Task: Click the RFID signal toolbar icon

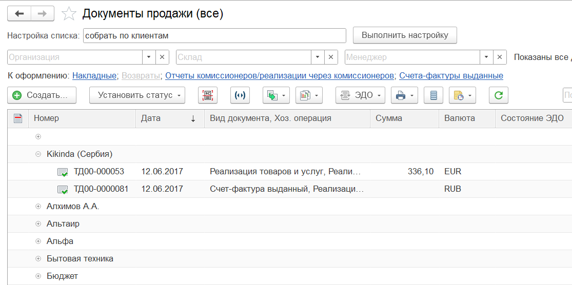Action: point(240,95)
